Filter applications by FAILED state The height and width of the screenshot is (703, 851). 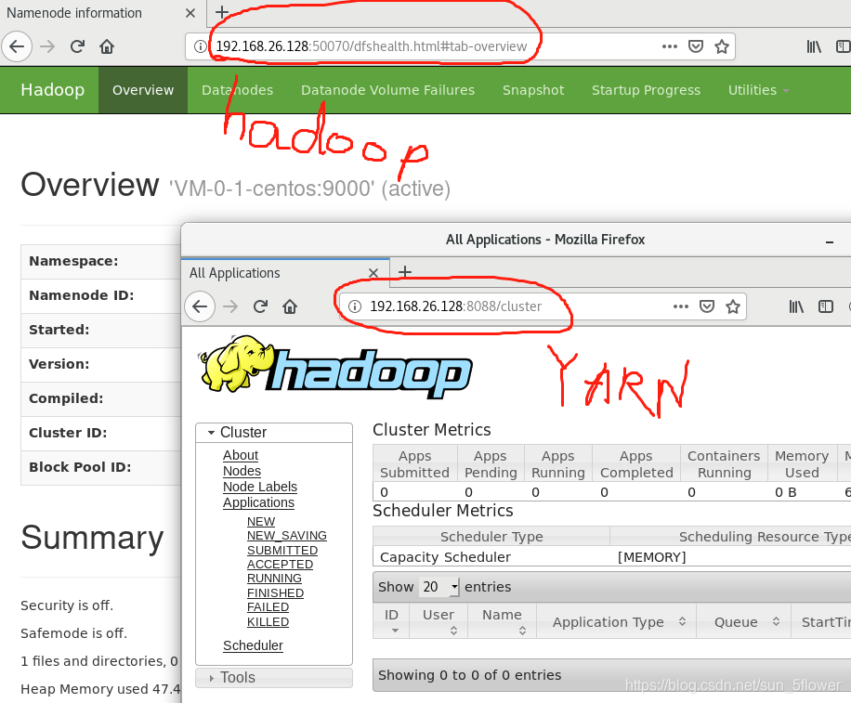[x=268, y=607]
